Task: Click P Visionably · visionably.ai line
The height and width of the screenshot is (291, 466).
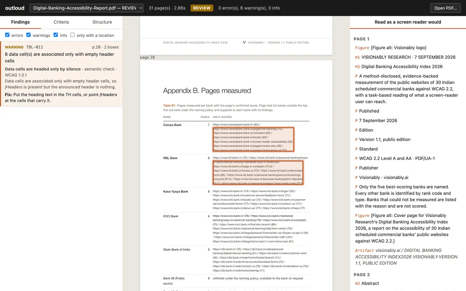Action: click(x=382, y=177)
